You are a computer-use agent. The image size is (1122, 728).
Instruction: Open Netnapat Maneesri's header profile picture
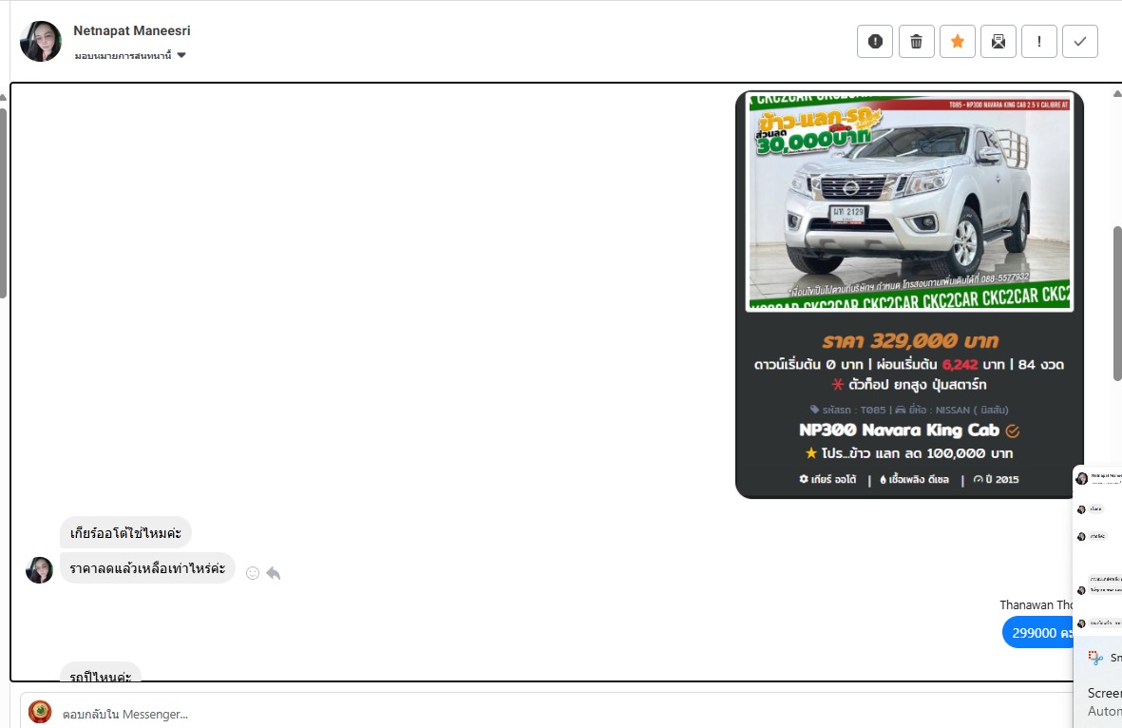tap(41, 42)
